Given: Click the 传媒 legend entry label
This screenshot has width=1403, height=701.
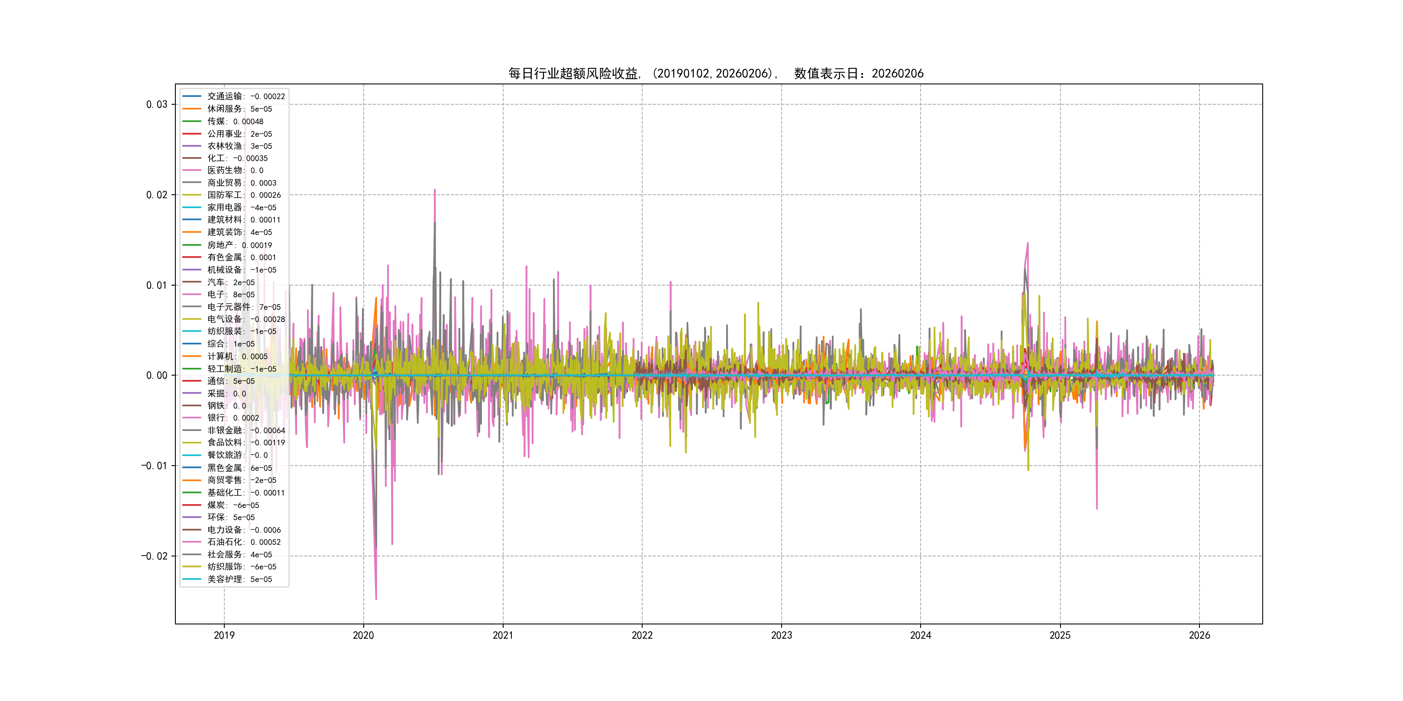Looking at the screenshot, I should (x=235, y=121).
